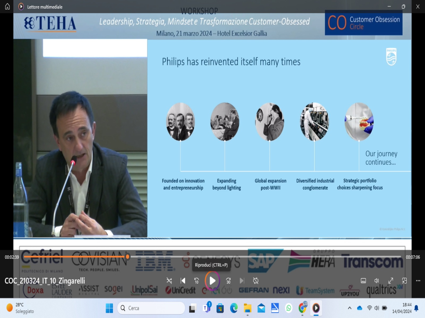Image resolution: width=425 pixels, height=318 pixels.
Task: Click the orange seek bar handle
Action: (x=127, y=257)
